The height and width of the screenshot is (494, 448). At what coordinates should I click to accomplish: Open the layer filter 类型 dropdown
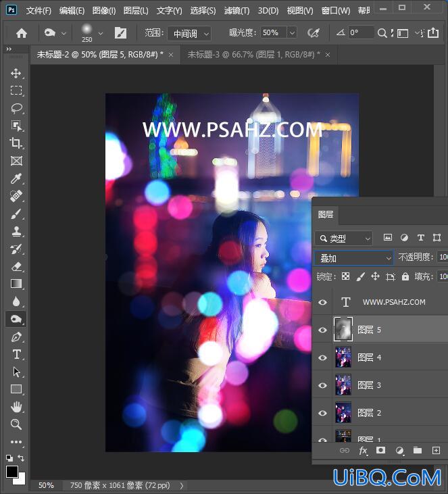click(x=344, y=239)
